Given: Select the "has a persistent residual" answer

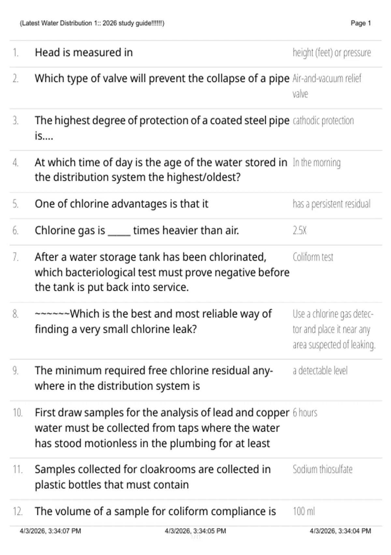Looking at the screenshot, I should click(x=331, y=204).
